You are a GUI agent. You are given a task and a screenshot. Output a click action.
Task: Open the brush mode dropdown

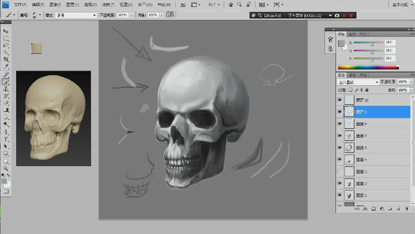[x=76, y=15]
